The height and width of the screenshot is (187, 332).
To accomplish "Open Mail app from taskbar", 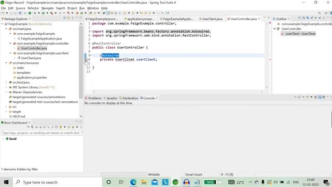I will pyautogui.click(x=155, y=182).
